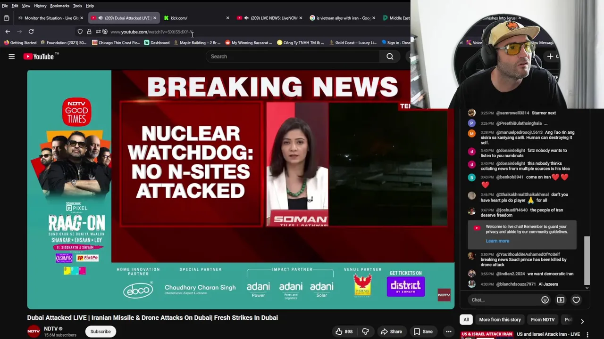Dislike the video with thumbs down
The image size is (604, 339).
365,331
